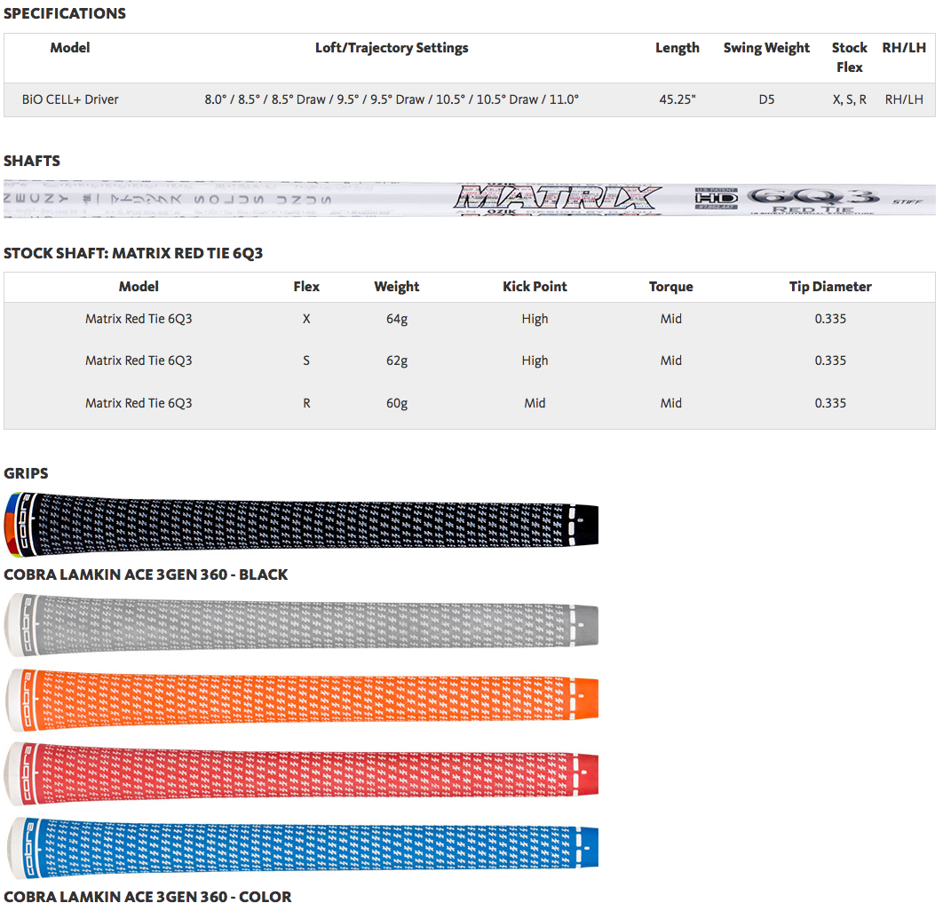
Task: Click the 'Tip Diameter' column header
Action: point(830,287)
